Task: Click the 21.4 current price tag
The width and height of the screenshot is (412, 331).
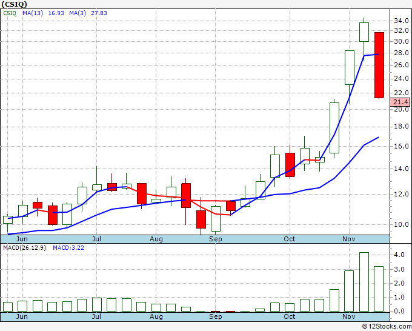Action: coord(400,102)
